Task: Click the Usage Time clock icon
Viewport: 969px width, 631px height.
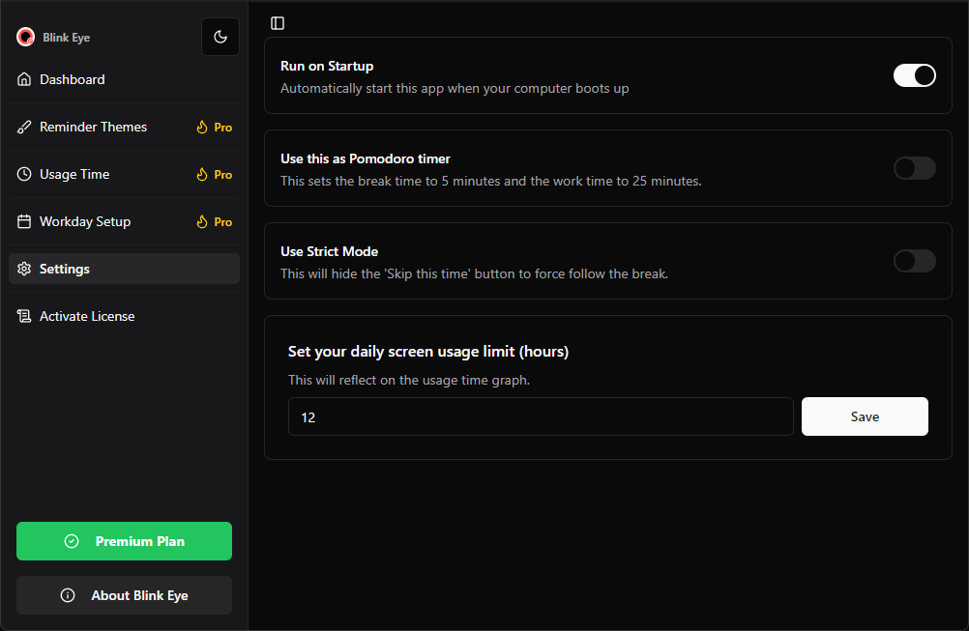Action: pos(24,174)
